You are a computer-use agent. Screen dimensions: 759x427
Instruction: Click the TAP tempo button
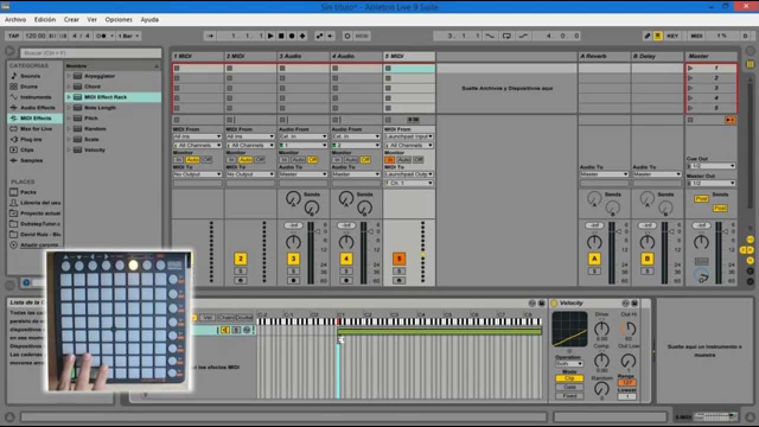[14, 36]
